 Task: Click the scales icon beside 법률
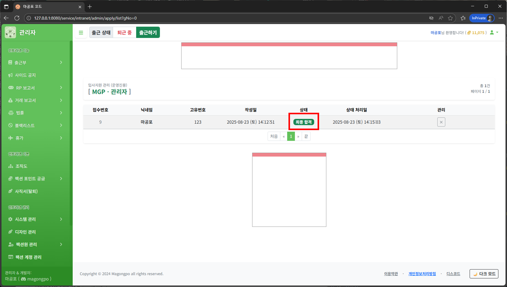(11, 113)
